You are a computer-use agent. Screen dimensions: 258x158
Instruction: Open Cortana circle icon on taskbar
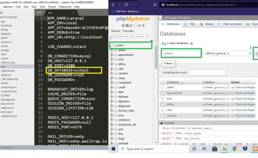[194, 149]
